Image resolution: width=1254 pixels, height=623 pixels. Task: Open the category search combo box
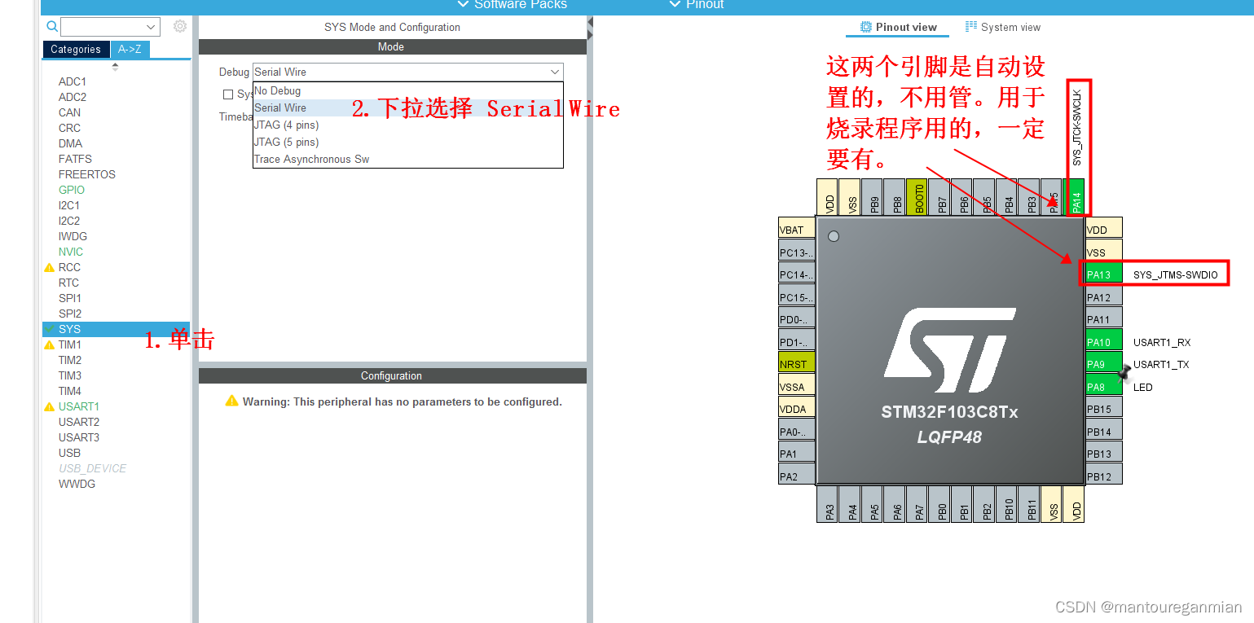110,27
